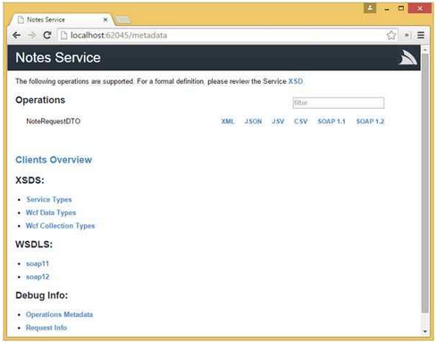Focus the operations filter box
The width and height of the screenshot is (437, 342).
point(339,103)
